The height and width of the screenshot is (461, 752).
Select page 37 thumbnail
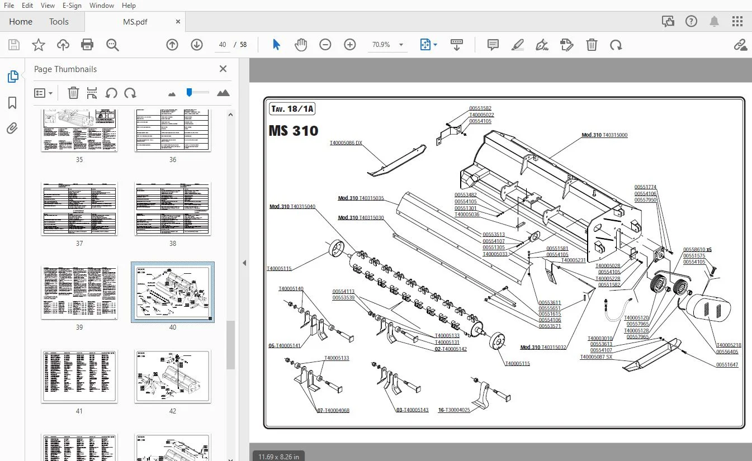tap(79, 208)
